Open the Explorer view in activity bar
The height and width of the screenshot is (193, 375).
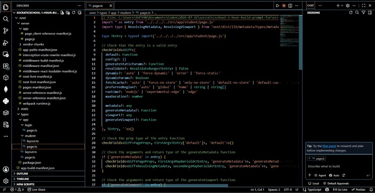click(x=6, y=7)
